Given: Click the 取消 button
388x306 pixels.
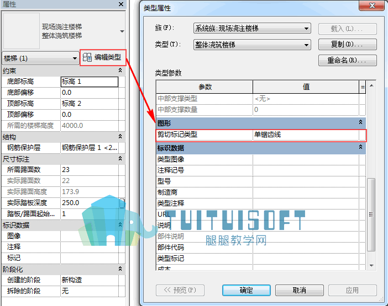Looking at the screenshot, I should [x=300, y=290].
